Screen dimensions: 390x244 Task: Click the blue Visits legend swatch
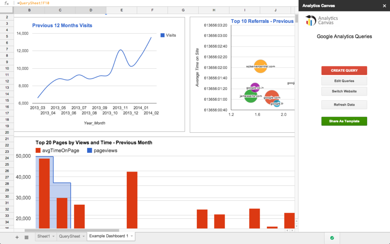[x=163, y=35]
